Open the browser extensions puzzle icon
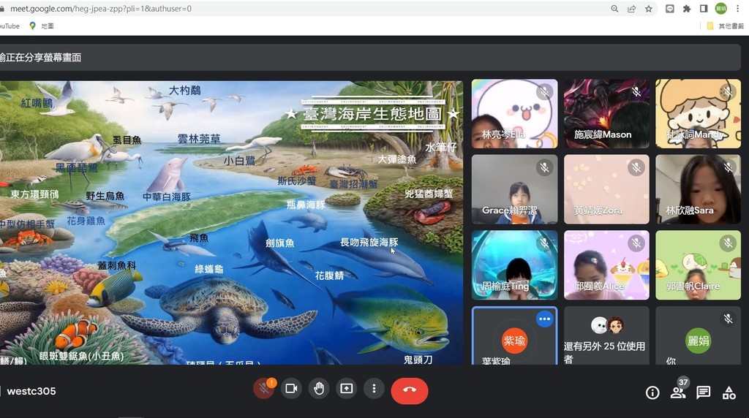The width and height of the screenshot is (749, 418). tap(687, 9)
